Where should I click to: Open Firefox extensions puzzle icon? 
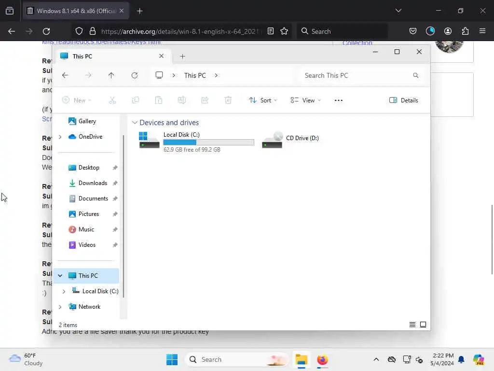click(x=465, y=31)
